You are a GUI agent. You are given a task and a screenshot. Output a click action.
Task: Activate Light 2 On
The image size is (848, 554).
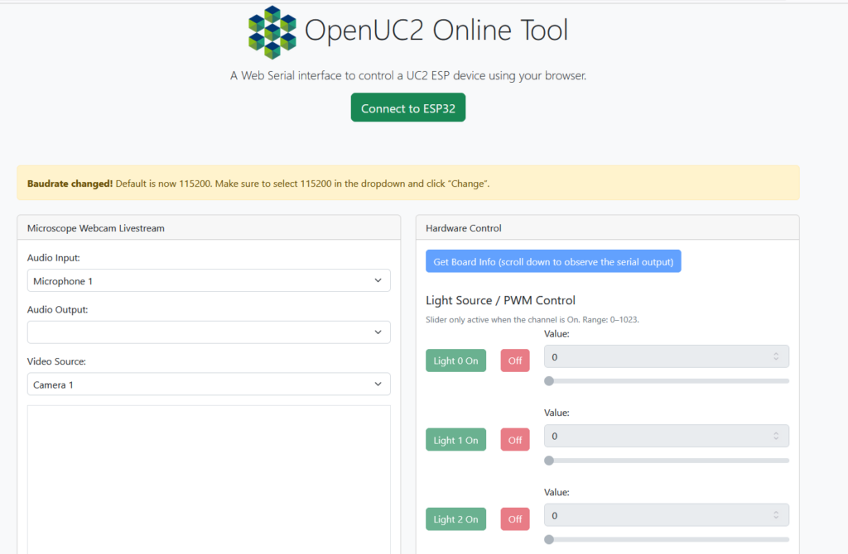[x=455, y=519]
